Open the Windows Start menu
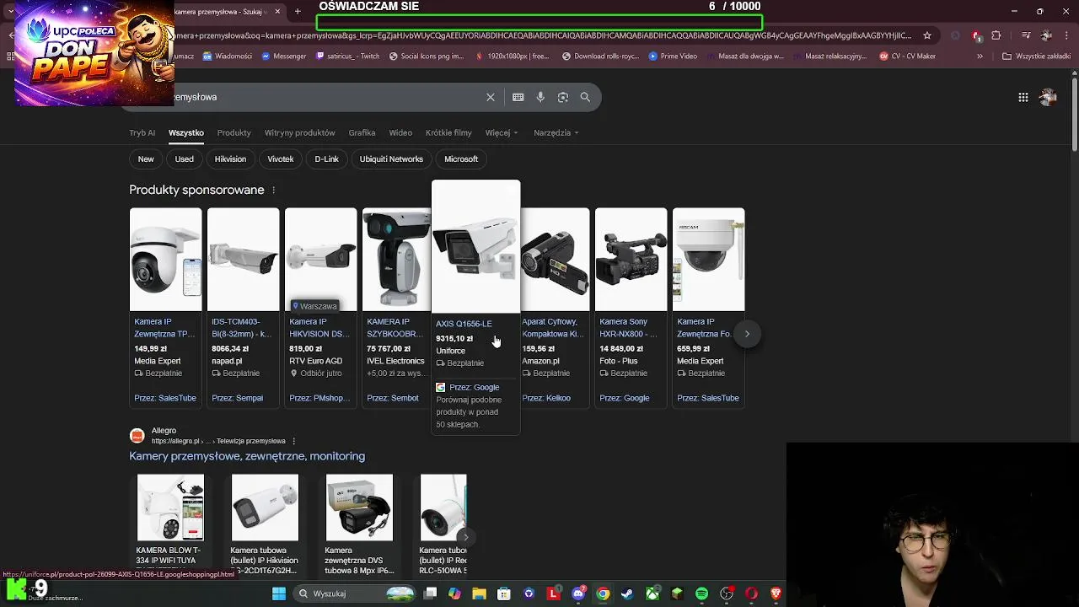This screenshot has width=1079, height=607. (x=279, y=594)
